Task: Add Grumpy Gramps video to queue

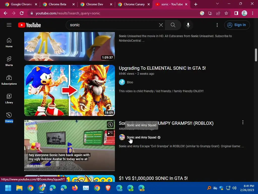Action: pyautogui.click(x=110, y=133)
